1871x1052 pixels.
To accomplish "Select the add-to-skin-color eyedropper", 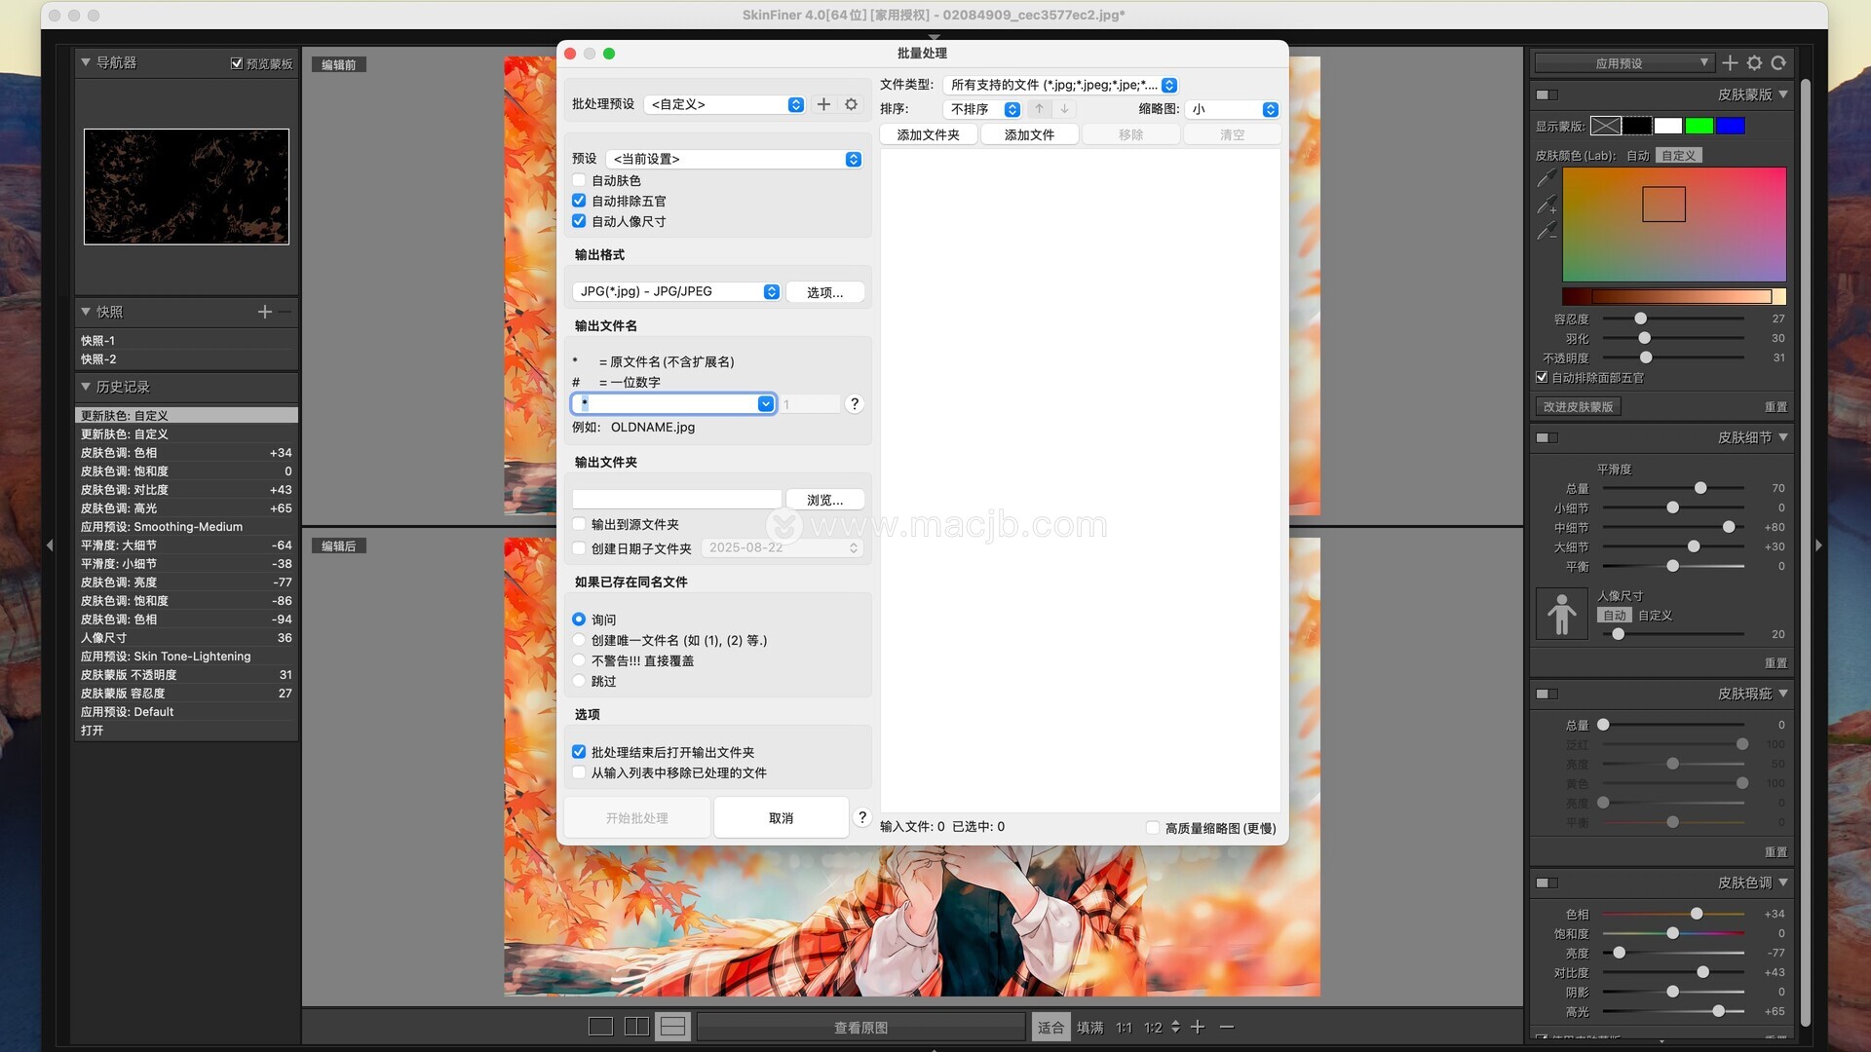I will (1546, 205).
